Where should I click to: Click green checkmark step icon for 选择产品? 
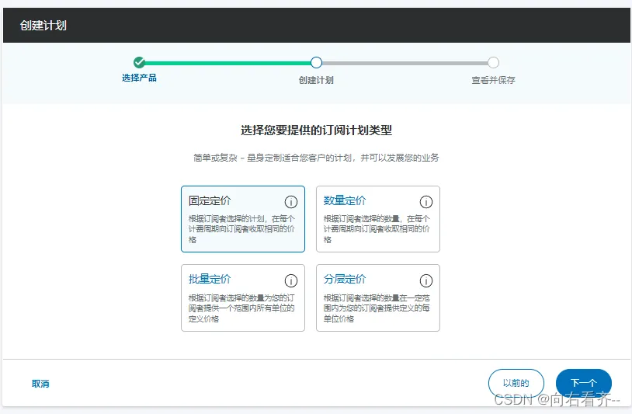[139, 62]
